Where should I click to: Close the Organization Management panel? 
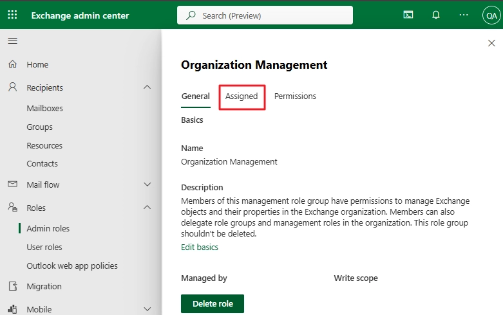pyautogui.click(x=491, y=43)
